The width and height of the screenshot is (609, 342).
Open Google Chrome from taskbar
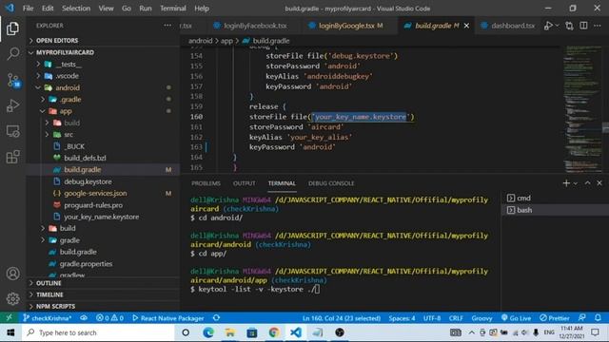[274, 332]
